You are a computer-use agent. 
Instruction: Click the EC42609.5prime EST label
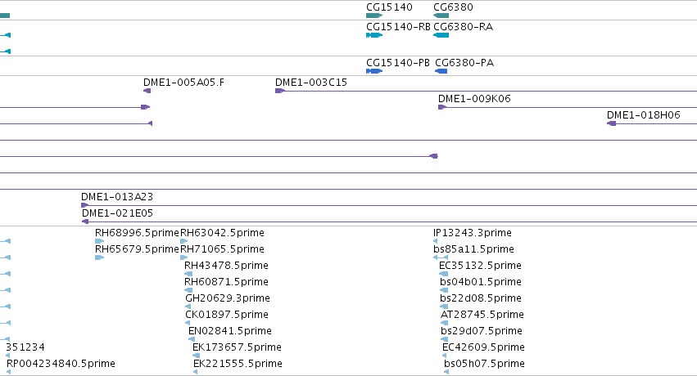point(483,347)
